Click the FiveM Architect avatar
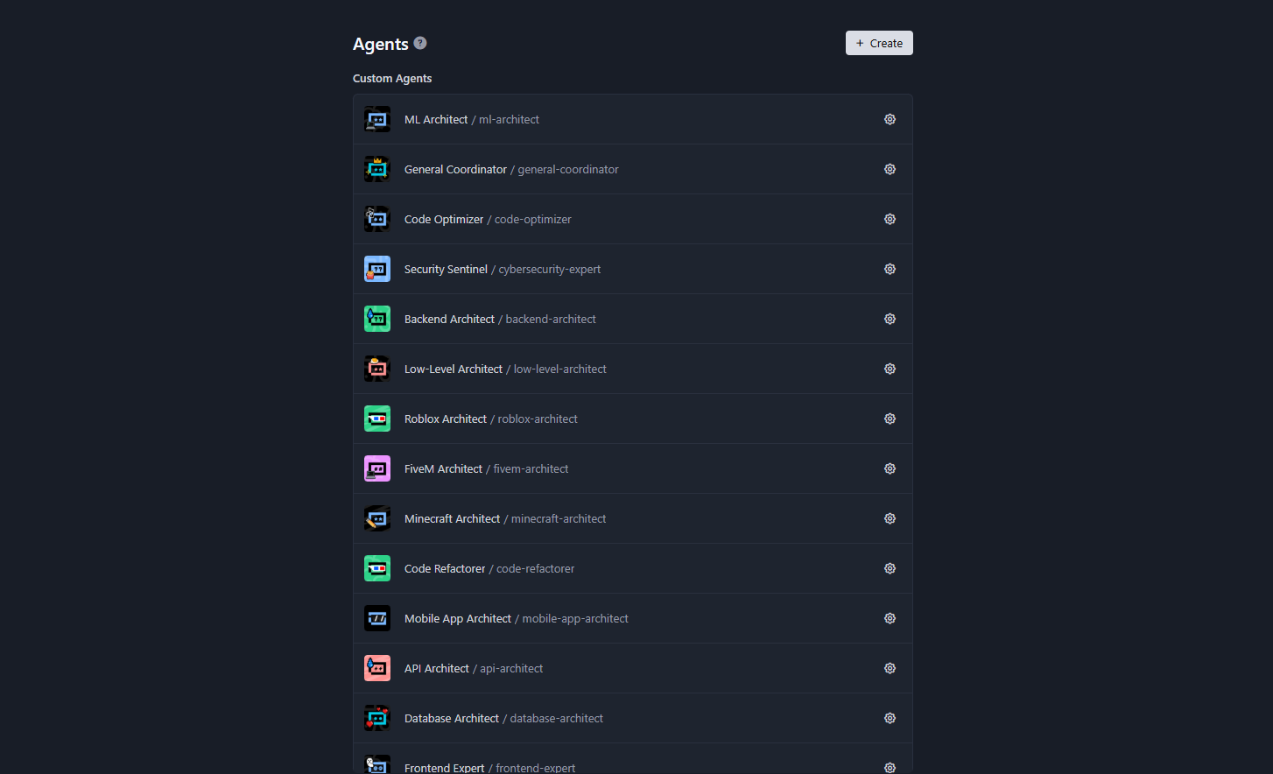1273x774 pixels. click(377, 468)
